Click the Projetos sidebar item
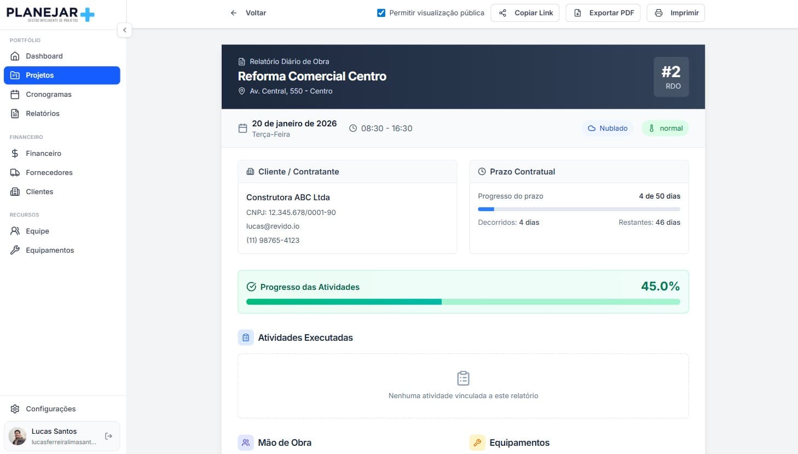Screen dimensions: 798x454 point(62,75)
